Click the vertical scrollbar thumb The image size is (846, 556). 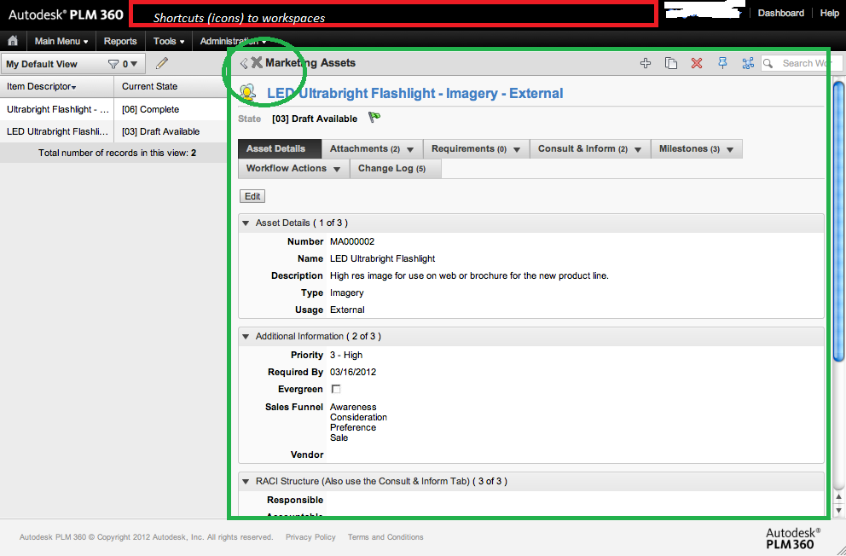point(838,221)
